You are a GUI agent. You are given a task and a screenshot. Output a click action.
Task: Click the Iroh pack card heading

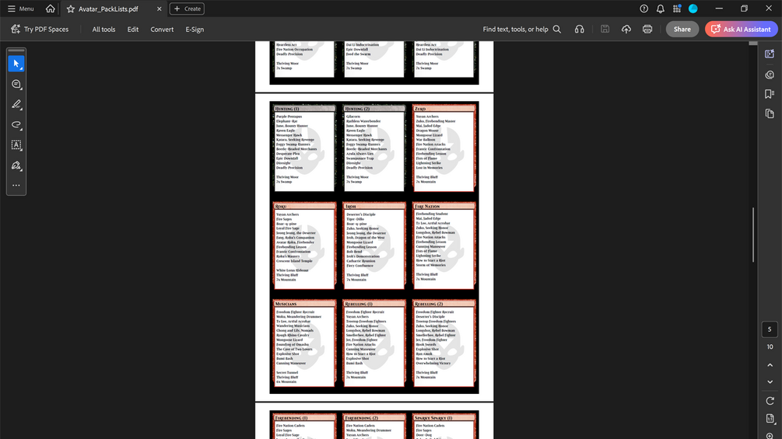click(351, 206)
